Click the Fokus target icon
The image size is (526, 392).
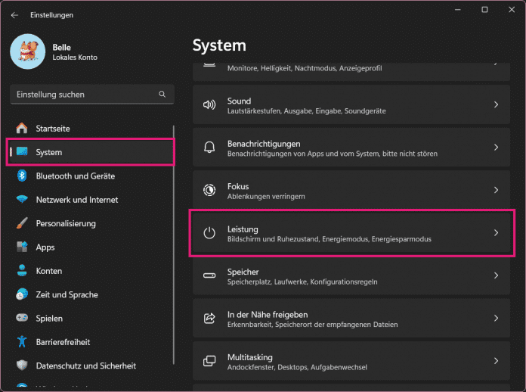209,191
